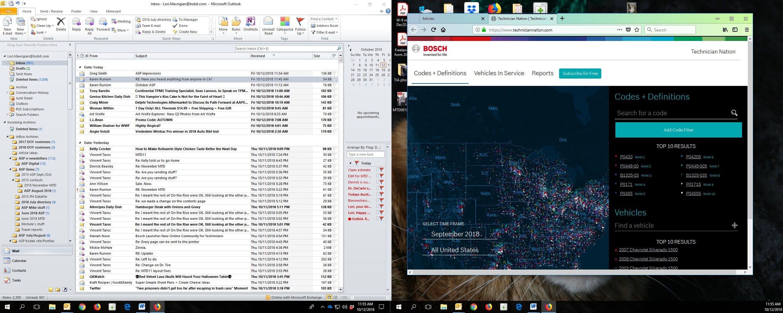Click the Outlook zoom slider in status bar
This screenshot has height=313, width=783.
point(370,297)
